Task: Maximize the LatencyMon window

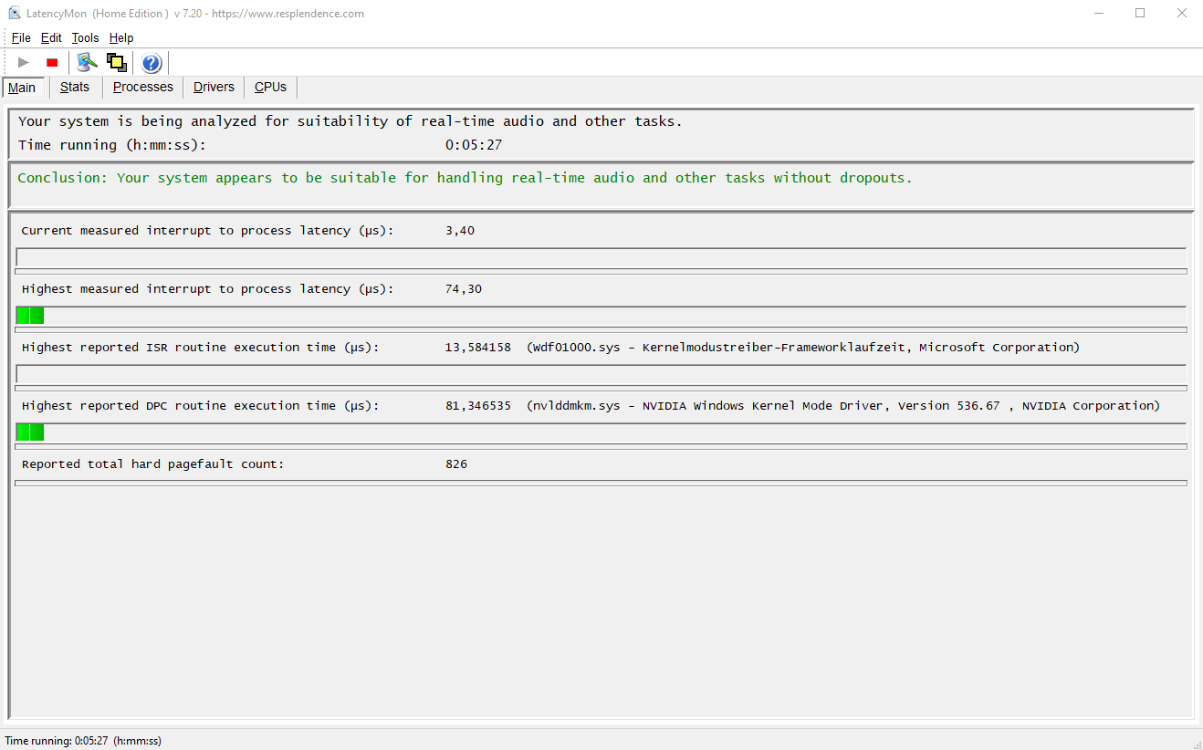Action: 1140,14
